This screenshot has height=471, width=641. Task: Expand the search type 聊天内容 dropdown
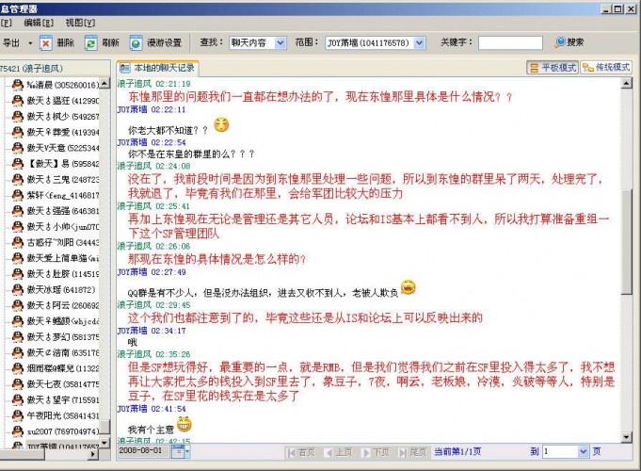(285, 43)
